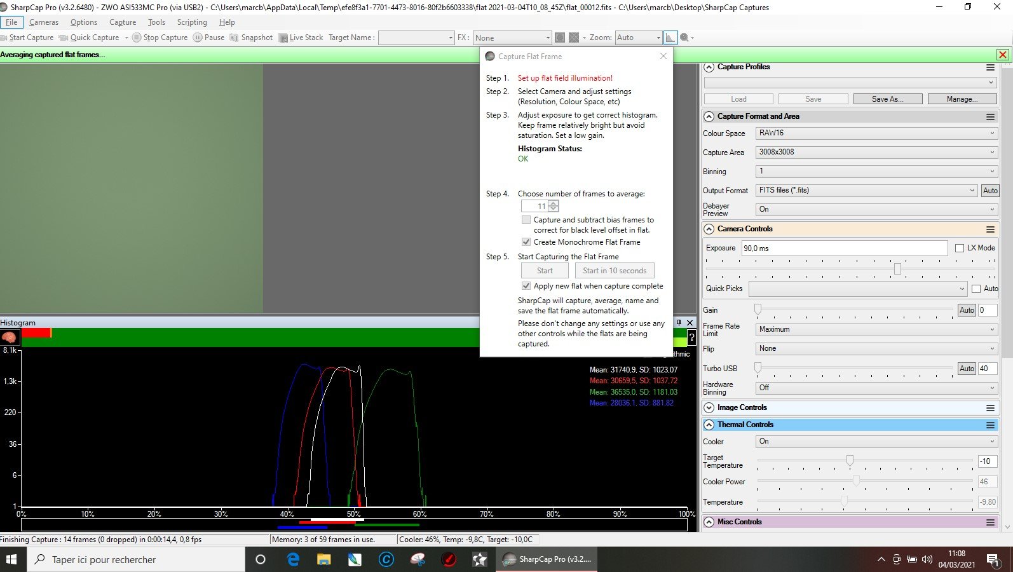Toggle Capture and subtract bias frames checkbox
This screenshot has width=1013, height=572.
(x=526, y=220)
